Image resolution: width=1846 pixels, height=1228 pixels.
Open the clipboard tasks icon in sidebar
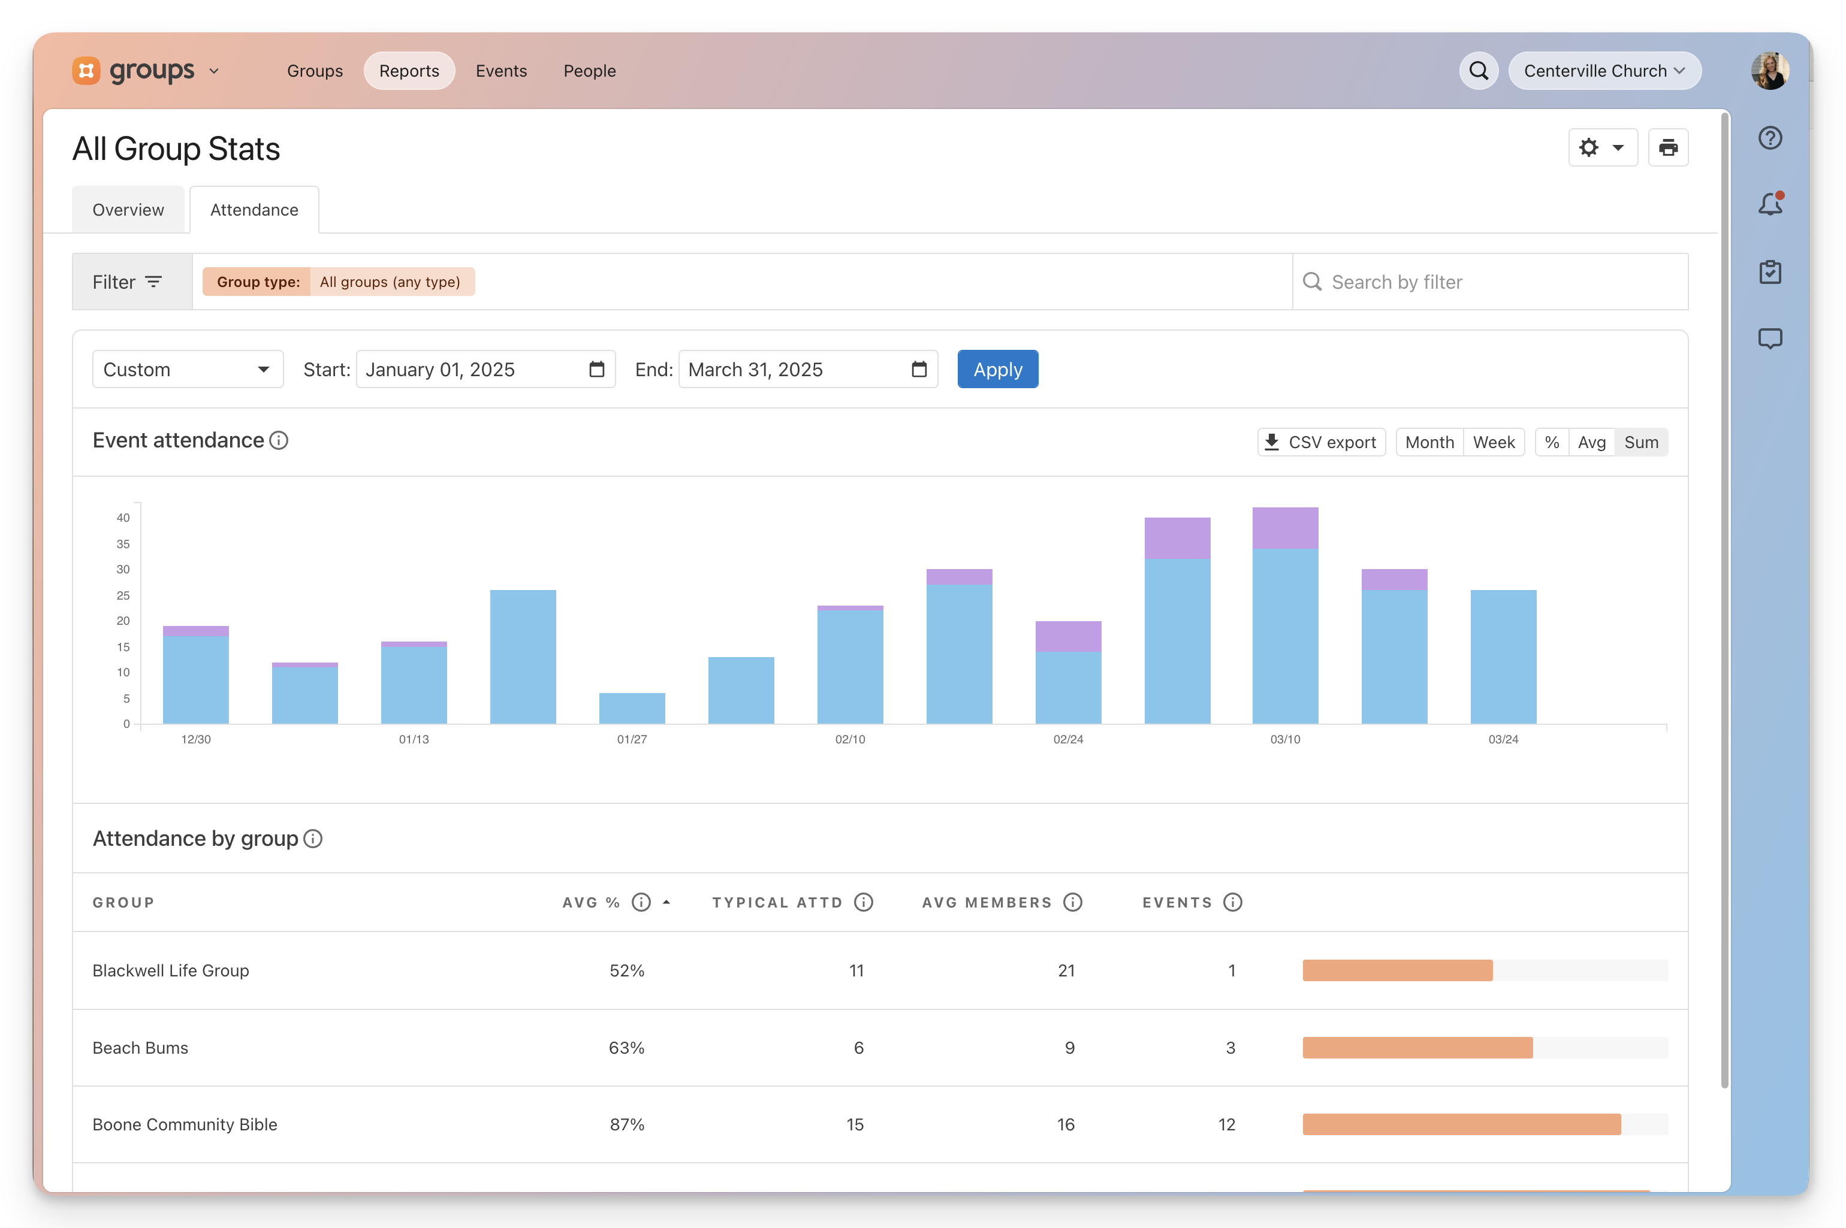pos(1770,272)
